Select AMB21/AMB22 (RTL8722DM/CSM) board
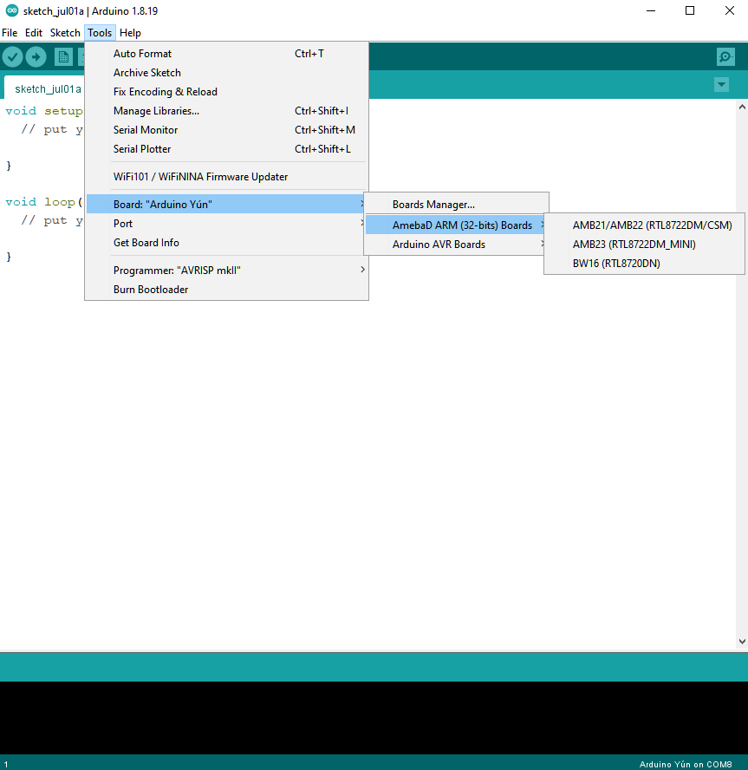This screenshot has width=748, height=770. 644,225
